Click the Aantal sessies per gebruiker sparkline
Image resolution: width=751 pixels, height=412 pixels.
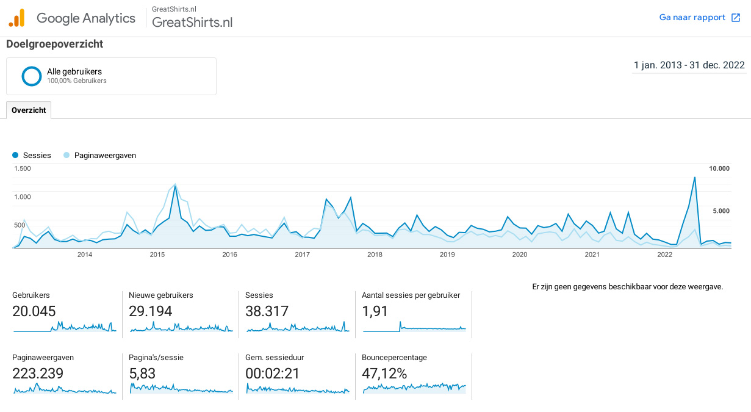tap(414, 327)
